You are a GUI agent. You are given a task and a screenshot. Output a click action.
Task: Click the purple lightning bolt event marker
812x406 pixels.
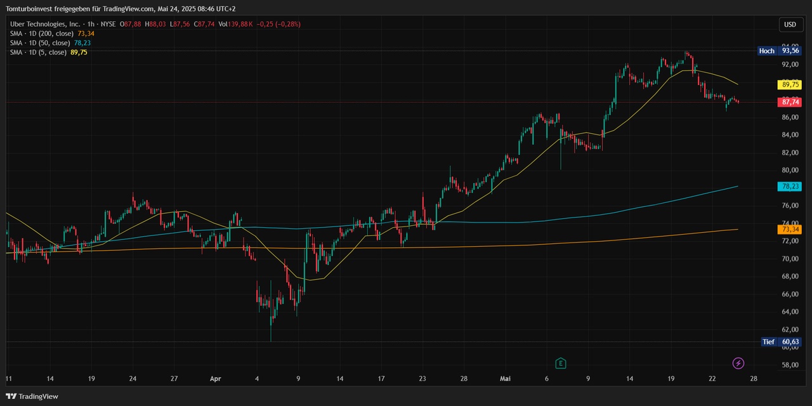tap(738, 363)
